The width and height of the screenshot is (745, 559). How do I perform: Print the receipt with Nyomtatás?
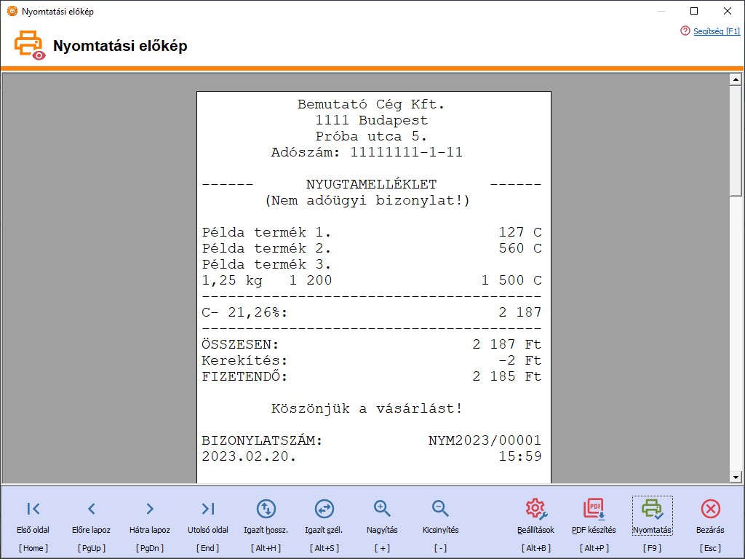pyautogui.click(x=652, y=509)
